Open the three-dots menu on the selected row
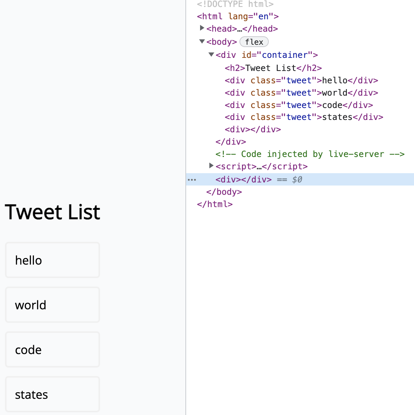 192,180
